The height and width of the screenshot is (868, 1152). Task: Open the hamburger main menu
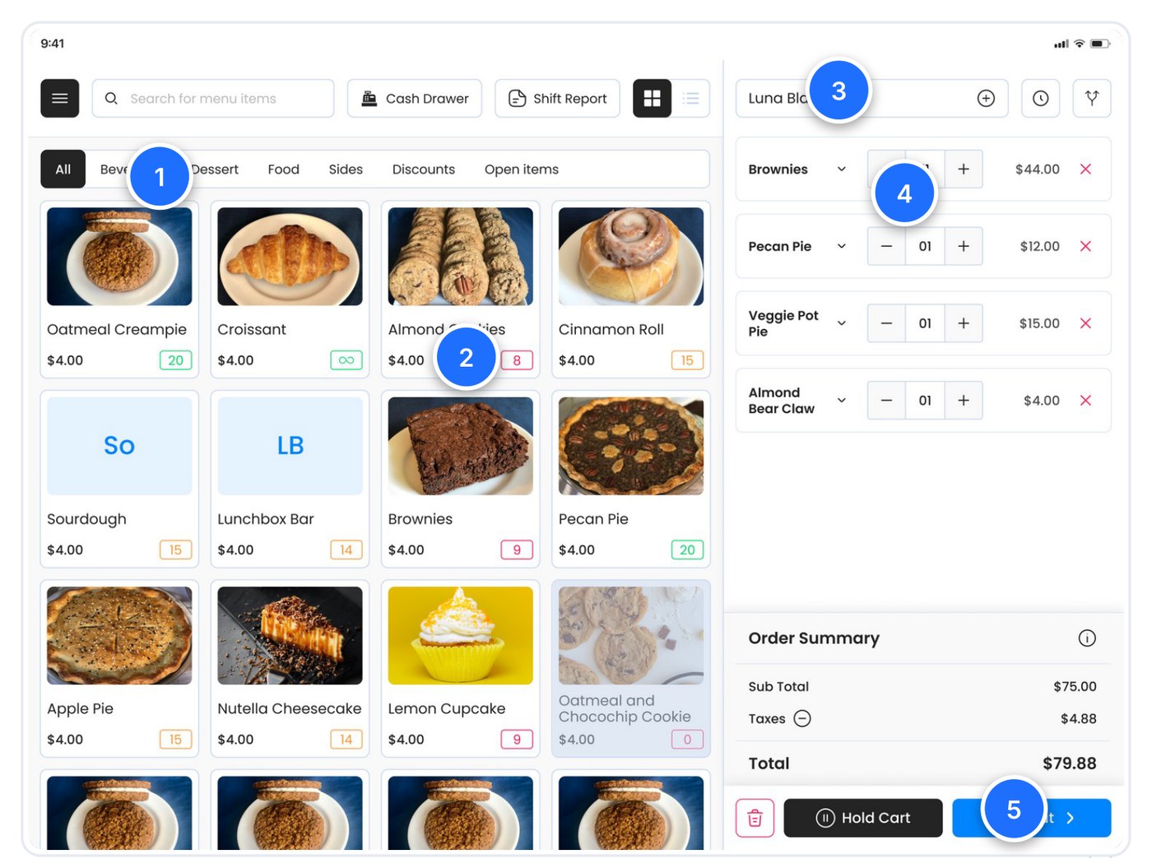coord(60,99)
